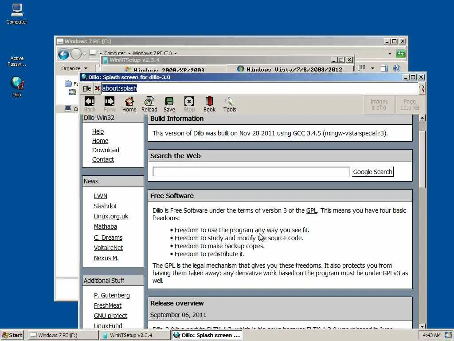Save the page with the Save icon
This screenshot has width=454, height=341.
point(169,104)
